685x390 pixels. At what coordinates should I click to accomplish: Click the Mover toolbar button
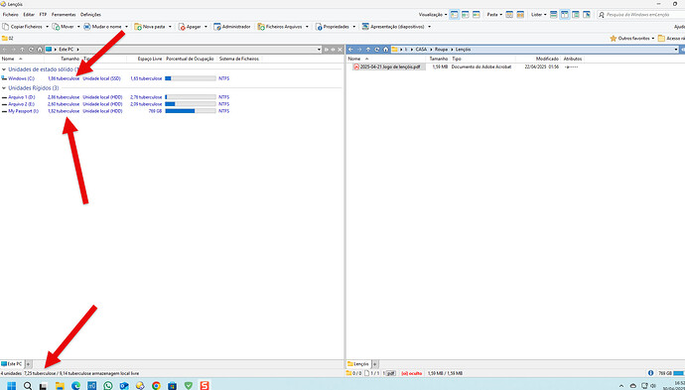coord(64,27)
